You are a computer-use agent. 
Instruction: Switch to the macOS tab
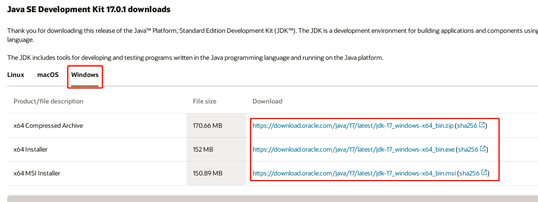coord(48,75)
